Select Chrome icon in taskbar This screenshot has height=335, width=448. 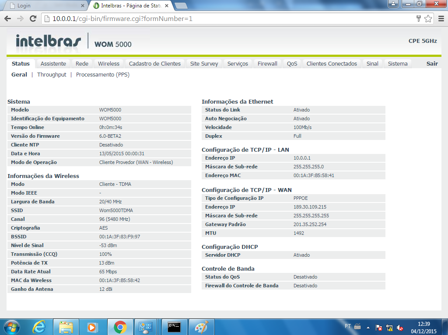click(x=120, y=327)
